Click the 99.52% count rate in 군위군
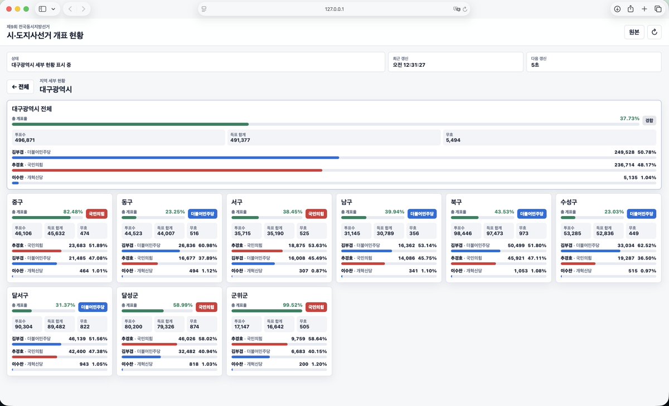This screenshot has width=669, height=406. pyautogui.click(x=293, y=305)
